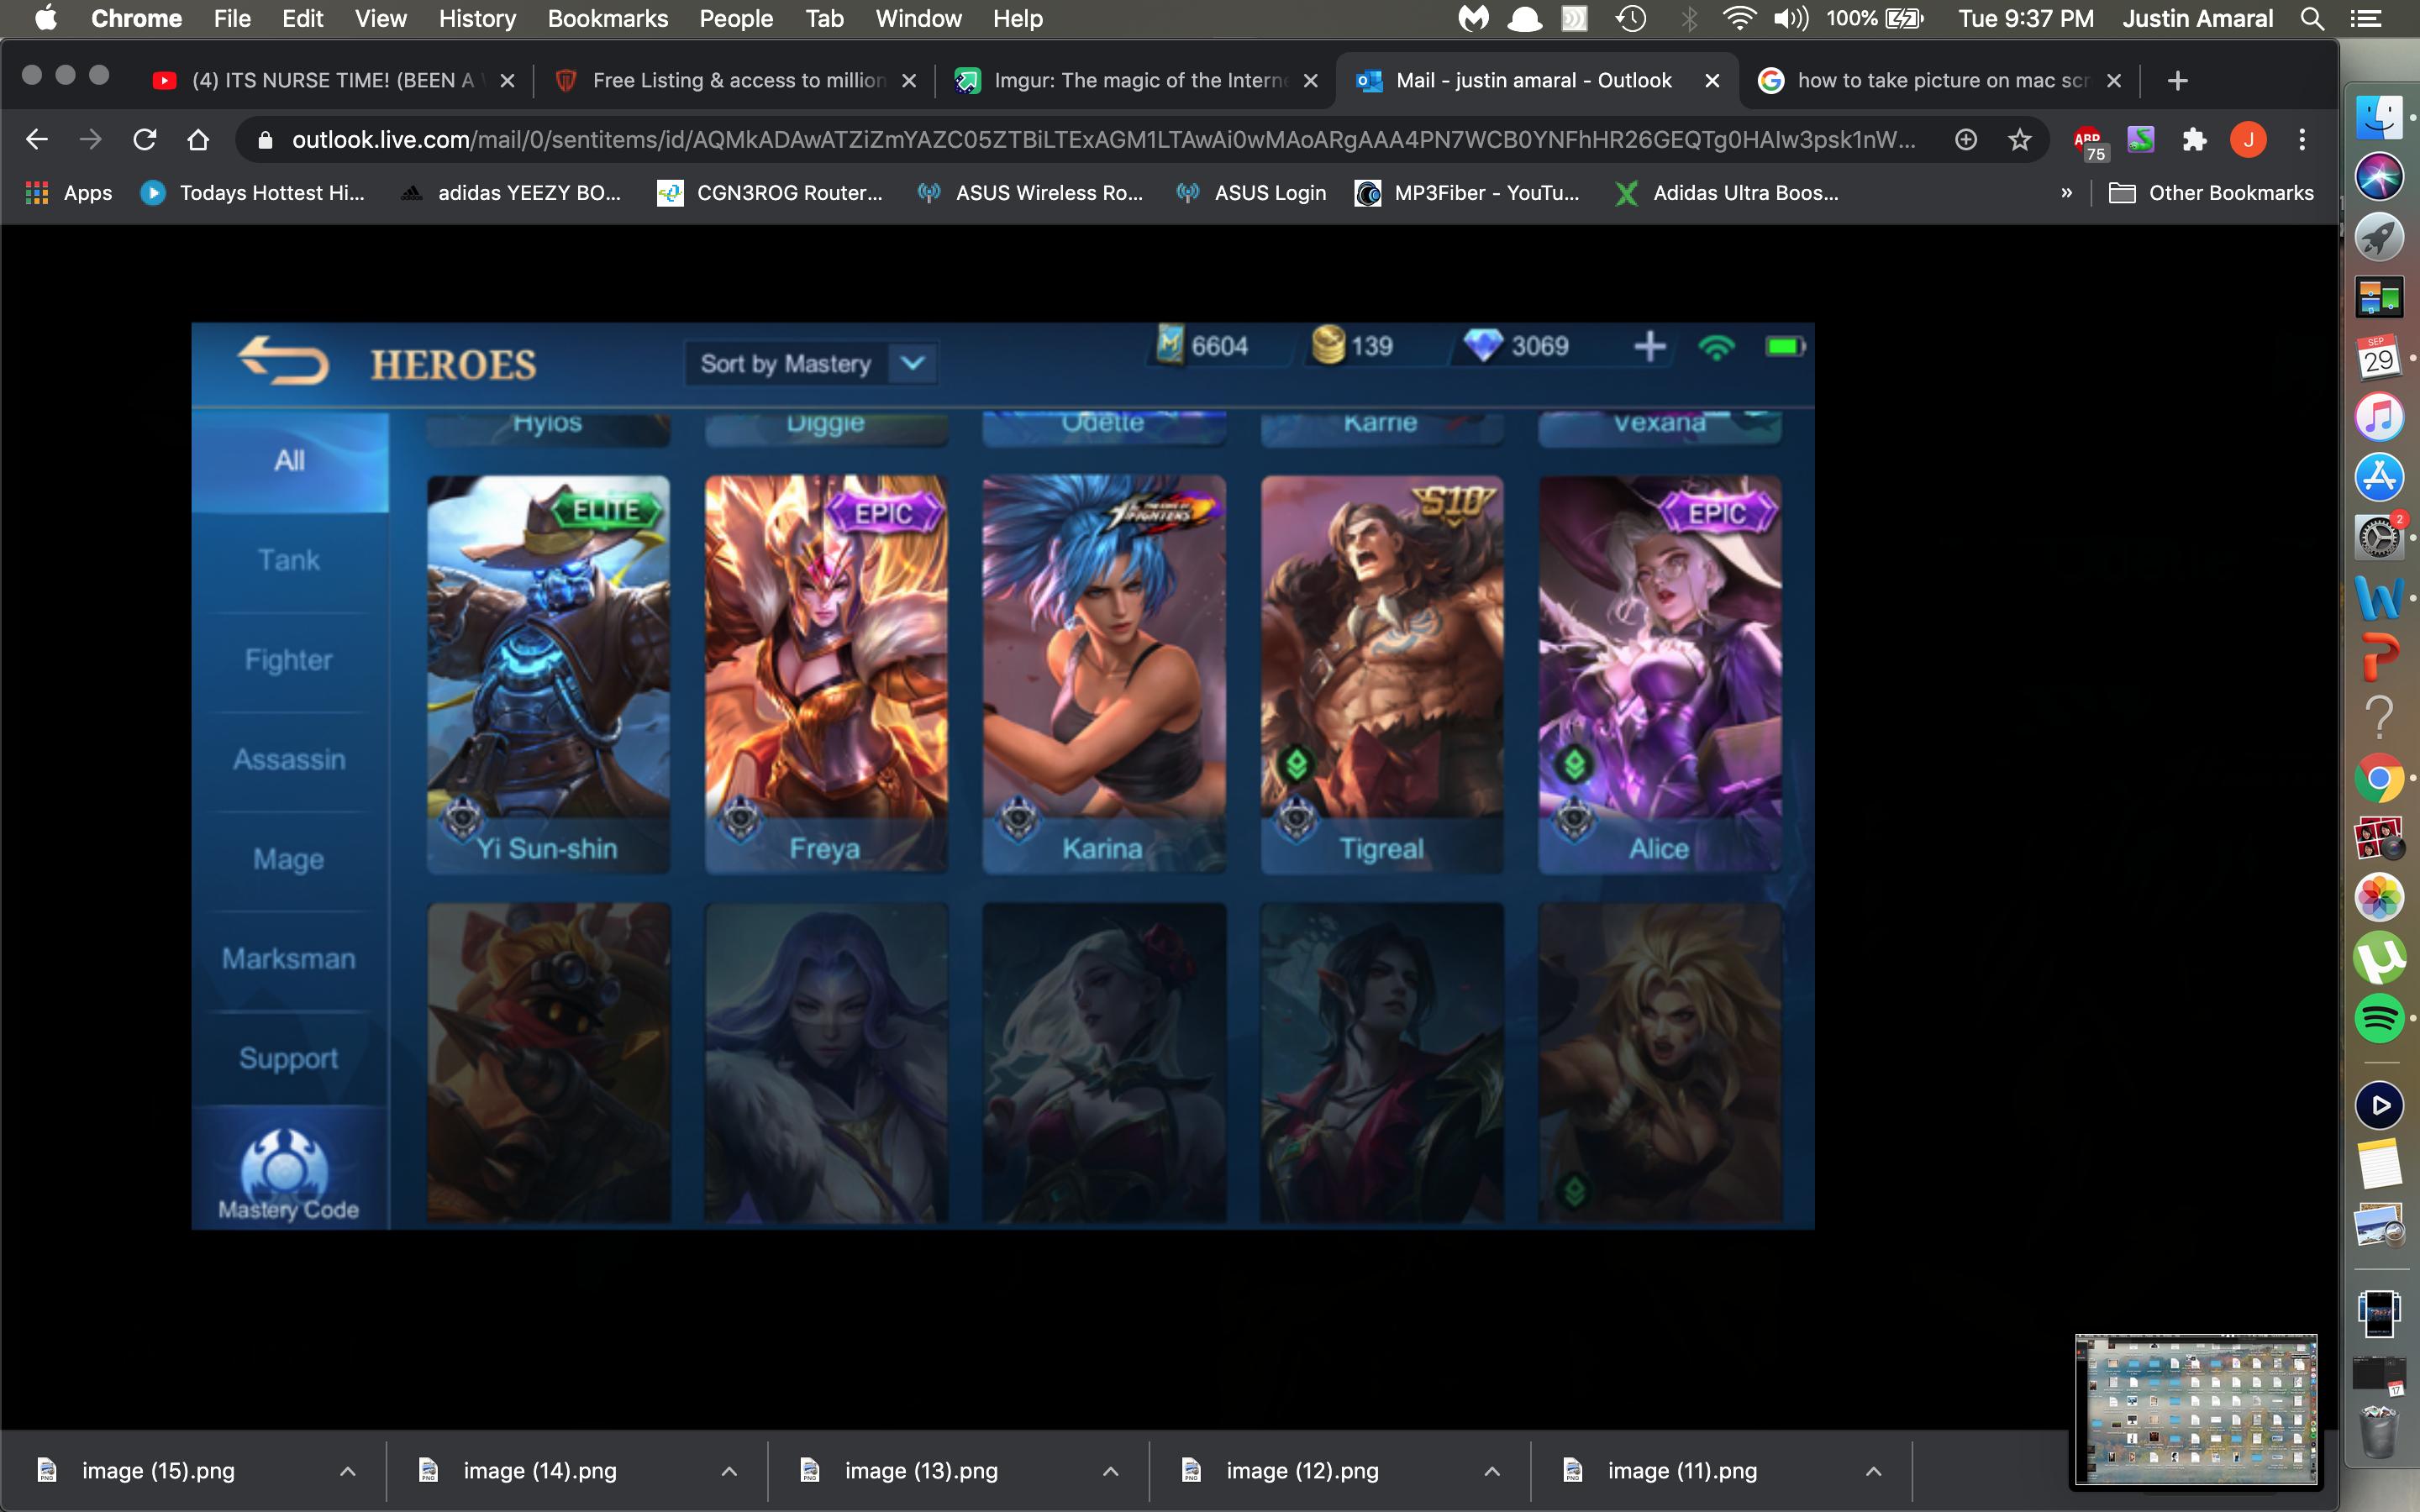Expand the hidden bookmarks chevron
2420x1512 pixels.
tap(2066, 193)
